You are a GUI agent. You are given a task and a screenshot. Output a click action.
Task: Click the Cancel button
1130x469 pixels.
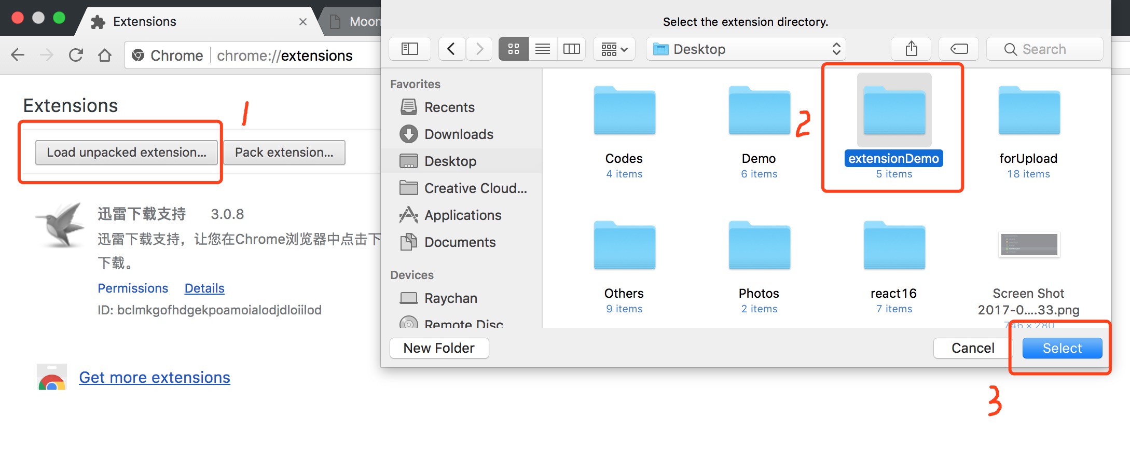coord(973,348)
